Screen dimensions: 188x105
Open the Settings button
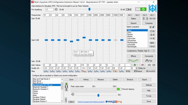pyautogui.click(x=149, y=85)
